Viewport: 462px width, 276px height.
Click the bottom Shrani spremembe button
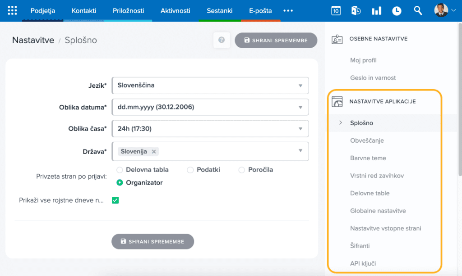(x=152, y=241)
